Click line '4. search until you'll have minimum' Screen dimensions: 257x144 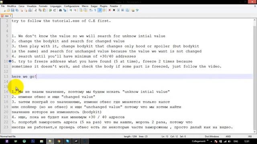coord(73,56)
